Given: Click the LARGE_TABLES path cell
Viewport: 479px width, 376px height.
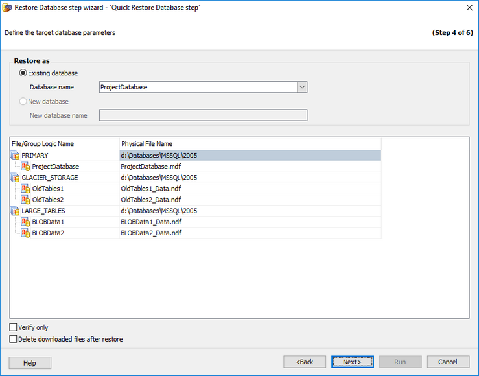Looking at the screenshot, I should coord(250,211).
